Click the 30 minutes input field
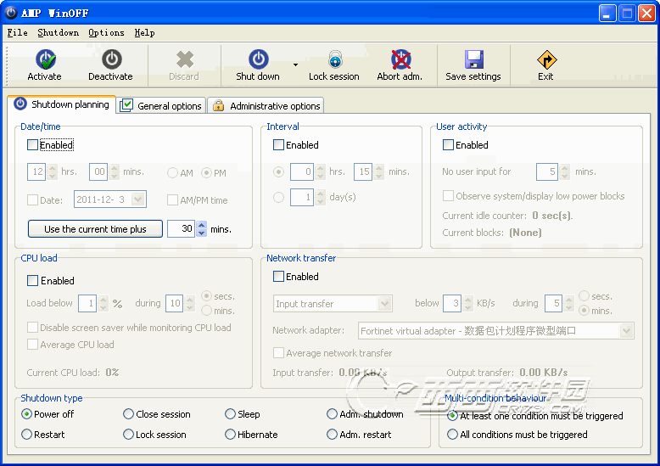Image resolution: width=660 pixels, height=466 pixels. [x=181, y=229]
